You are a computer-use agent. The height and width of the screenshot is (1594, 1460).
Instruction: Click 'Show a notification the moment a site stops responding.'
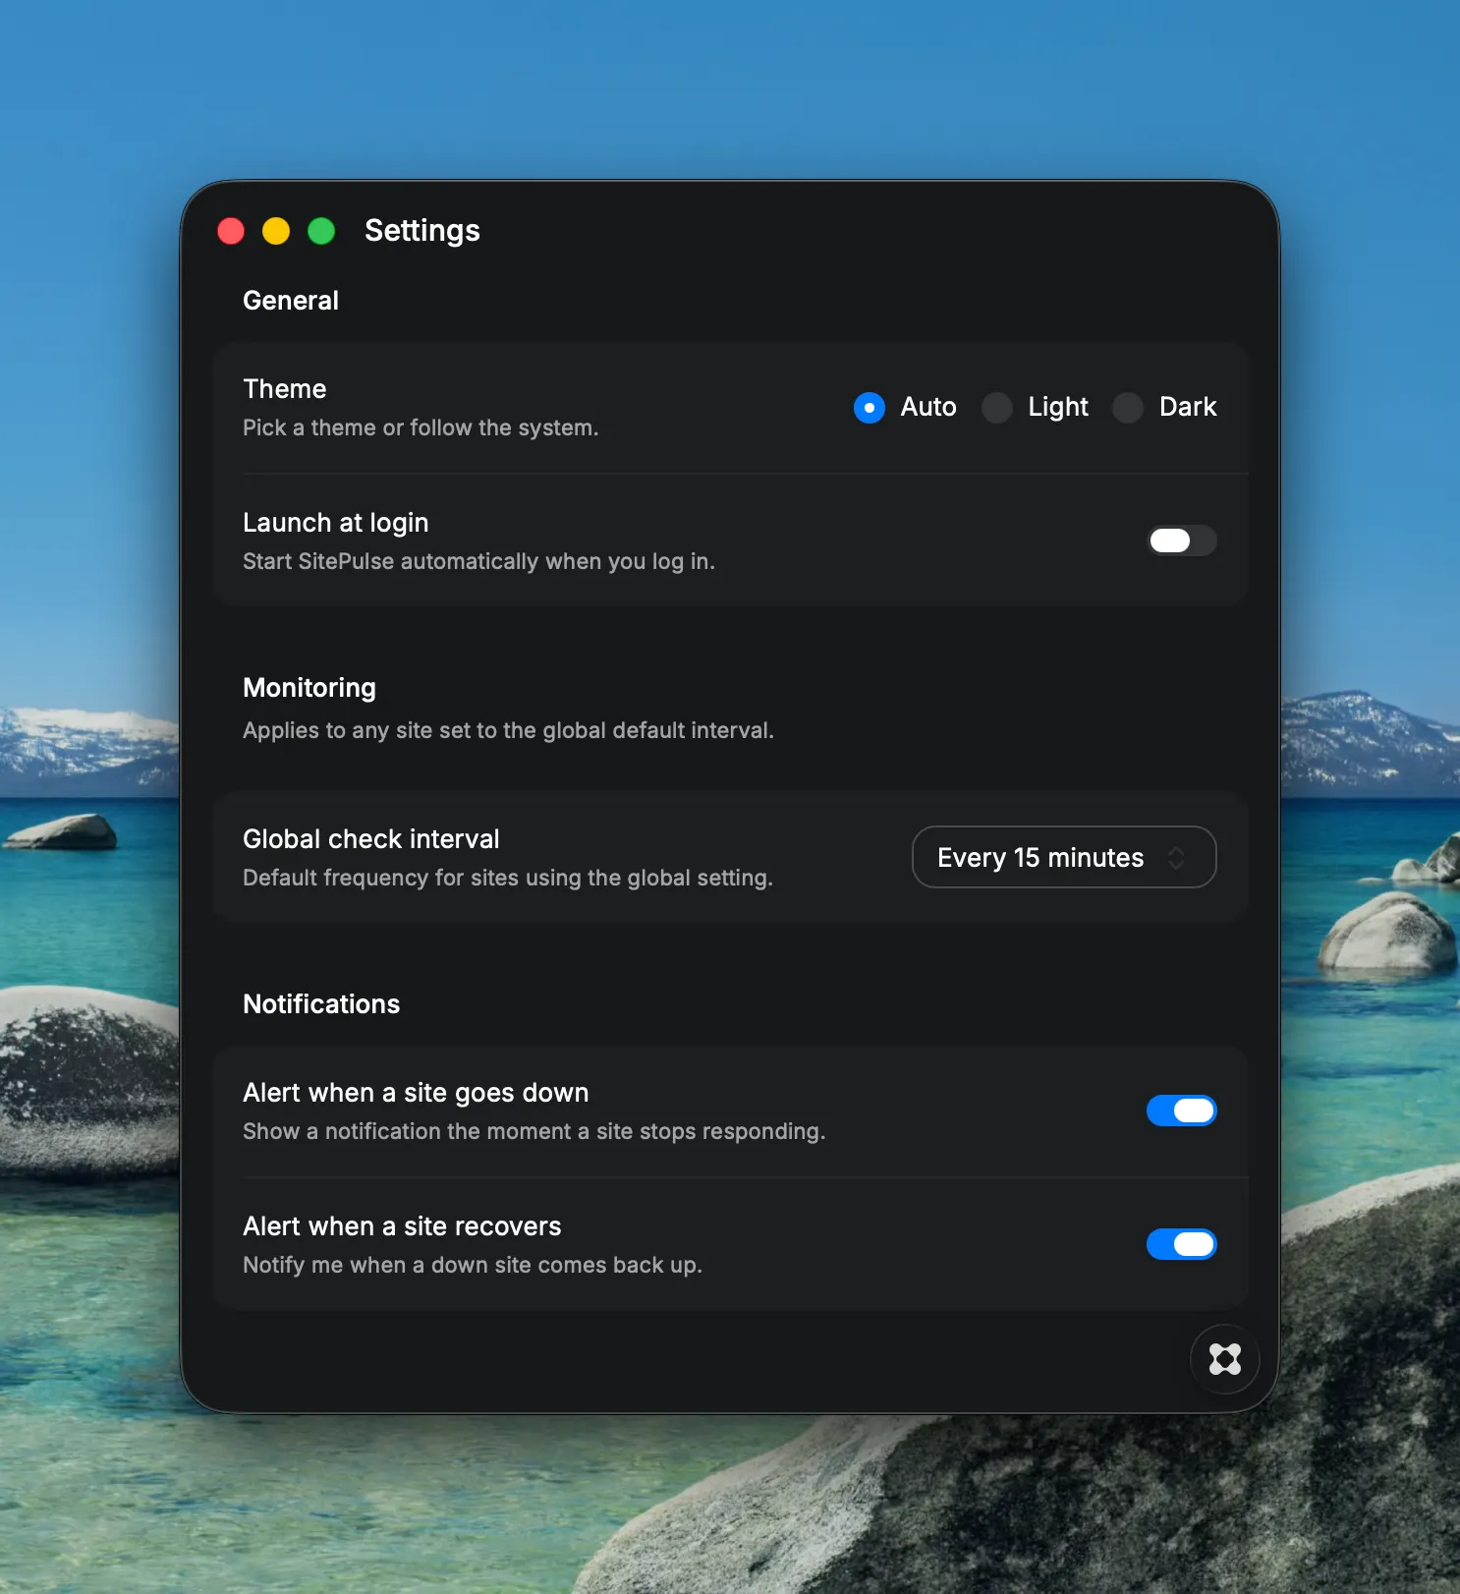point(533,1131)
